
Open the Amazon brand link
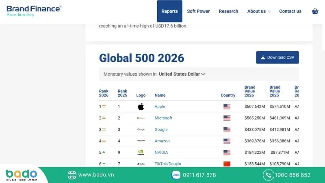(162, 141)
